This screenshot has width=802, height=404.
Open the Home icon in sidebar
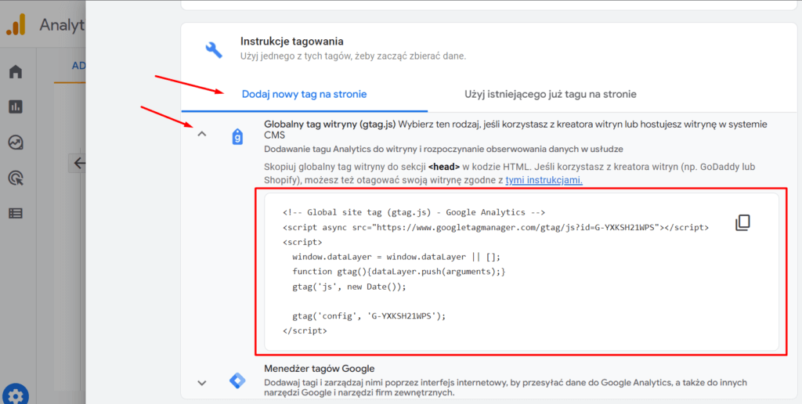click(16, 71)
